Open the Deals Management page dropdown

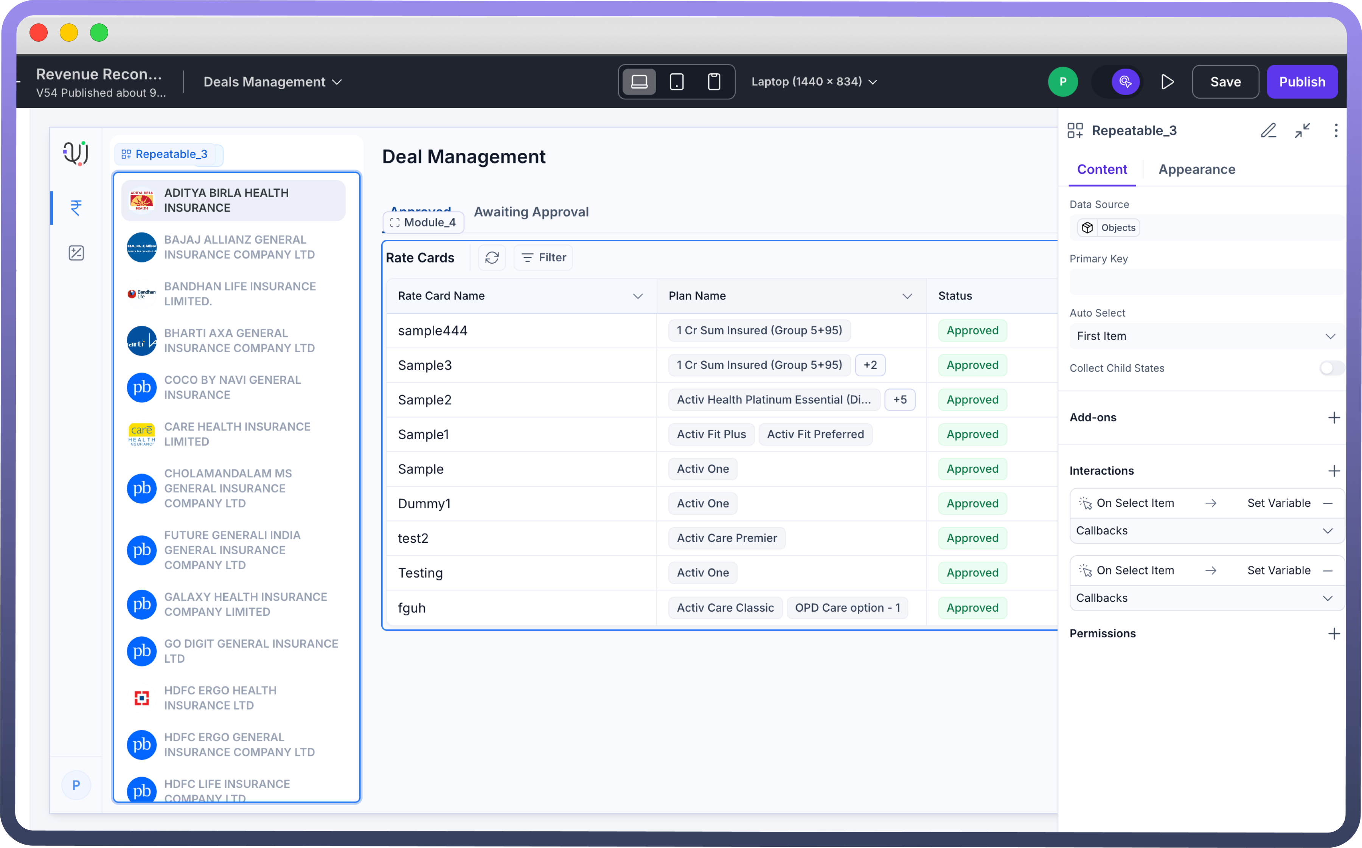pos(272,82)
